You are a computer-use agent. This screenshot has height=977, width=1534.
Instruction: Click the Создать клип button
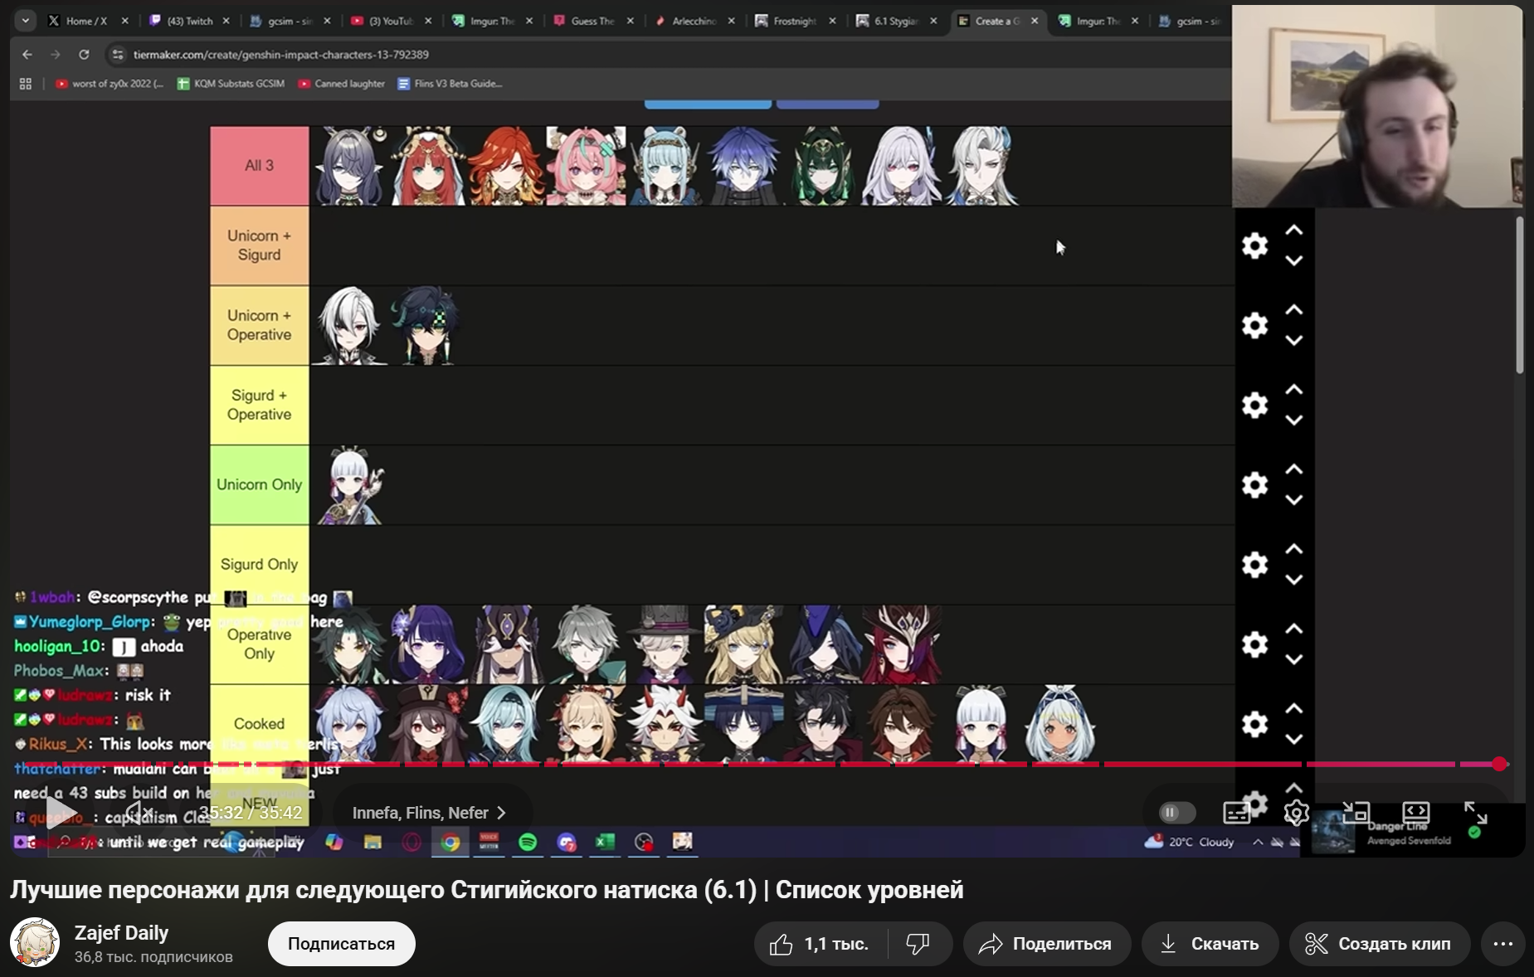pos(1380,944)
